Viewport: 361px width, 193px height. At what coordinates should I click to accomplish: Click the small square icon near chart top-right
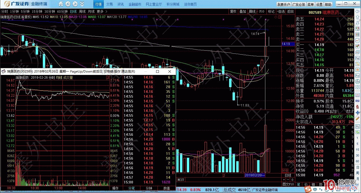click(279, 17)
